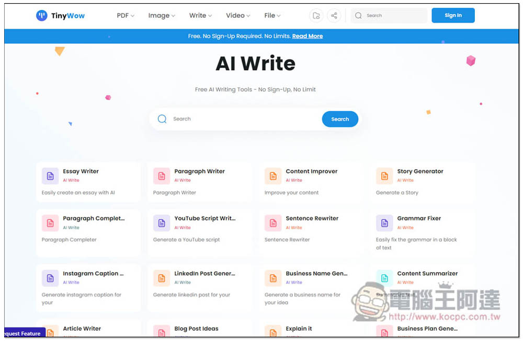Click the blue Search button
The width and height of the screenshot is (523, 341).
click(340, 119)
